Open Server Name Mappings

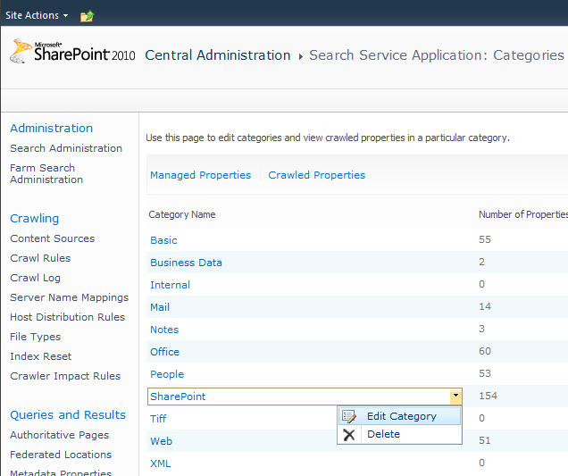point(69,297)
